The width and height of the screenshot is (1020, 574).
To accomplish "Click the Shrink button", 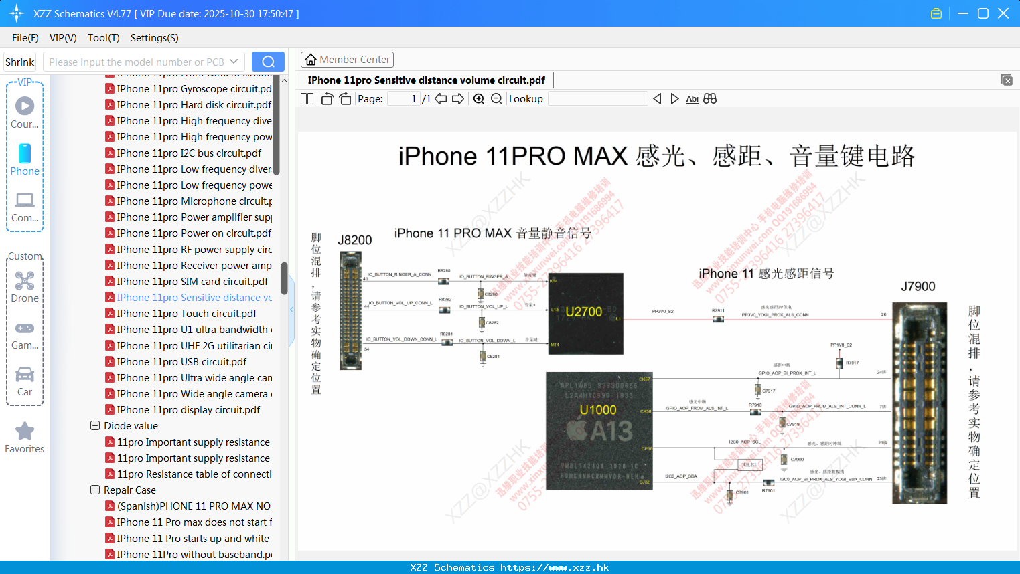I will pyautogui.click(x=20, y=62).
